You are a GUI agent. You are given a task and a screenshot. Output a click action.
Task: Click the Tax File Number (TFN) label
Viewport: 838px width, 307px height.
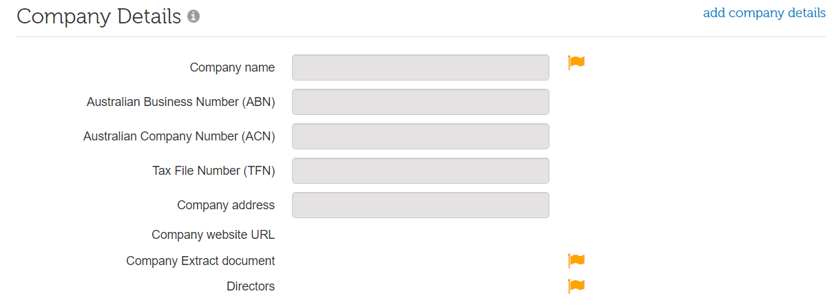coord(213,171)
